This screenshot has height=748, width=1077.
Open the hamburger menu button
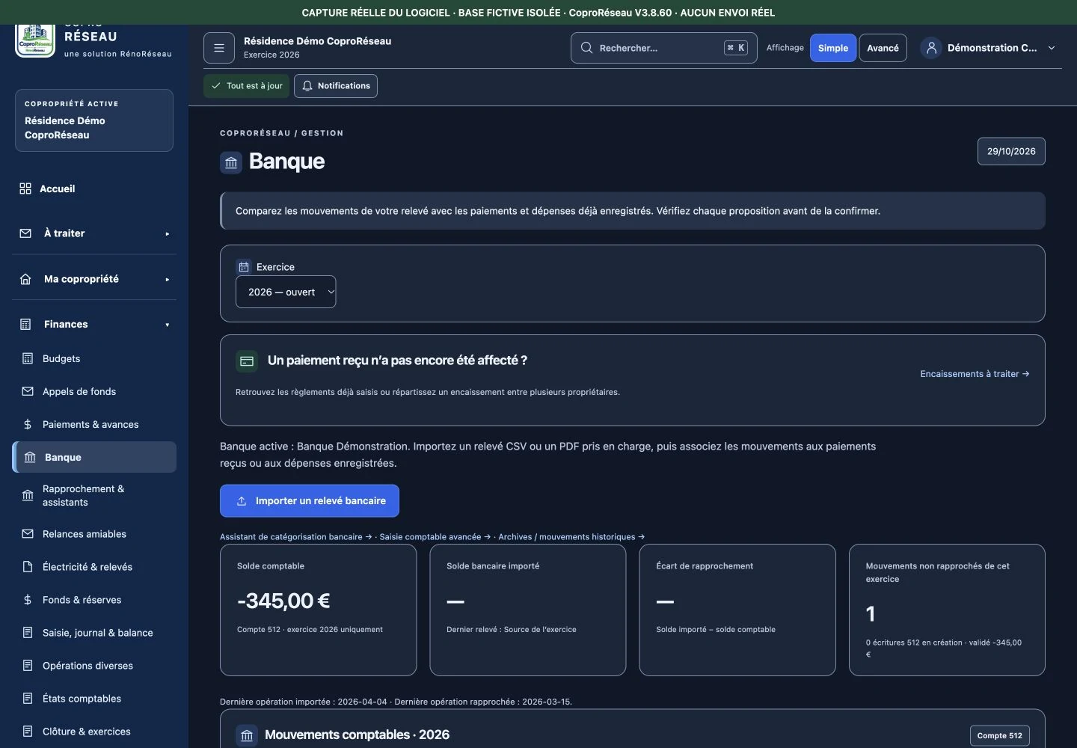point(219,48)
